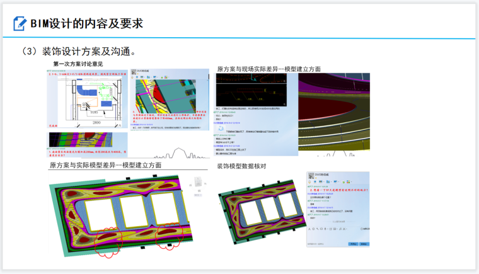Click the DUO avatar in the upper chat window

134,72
